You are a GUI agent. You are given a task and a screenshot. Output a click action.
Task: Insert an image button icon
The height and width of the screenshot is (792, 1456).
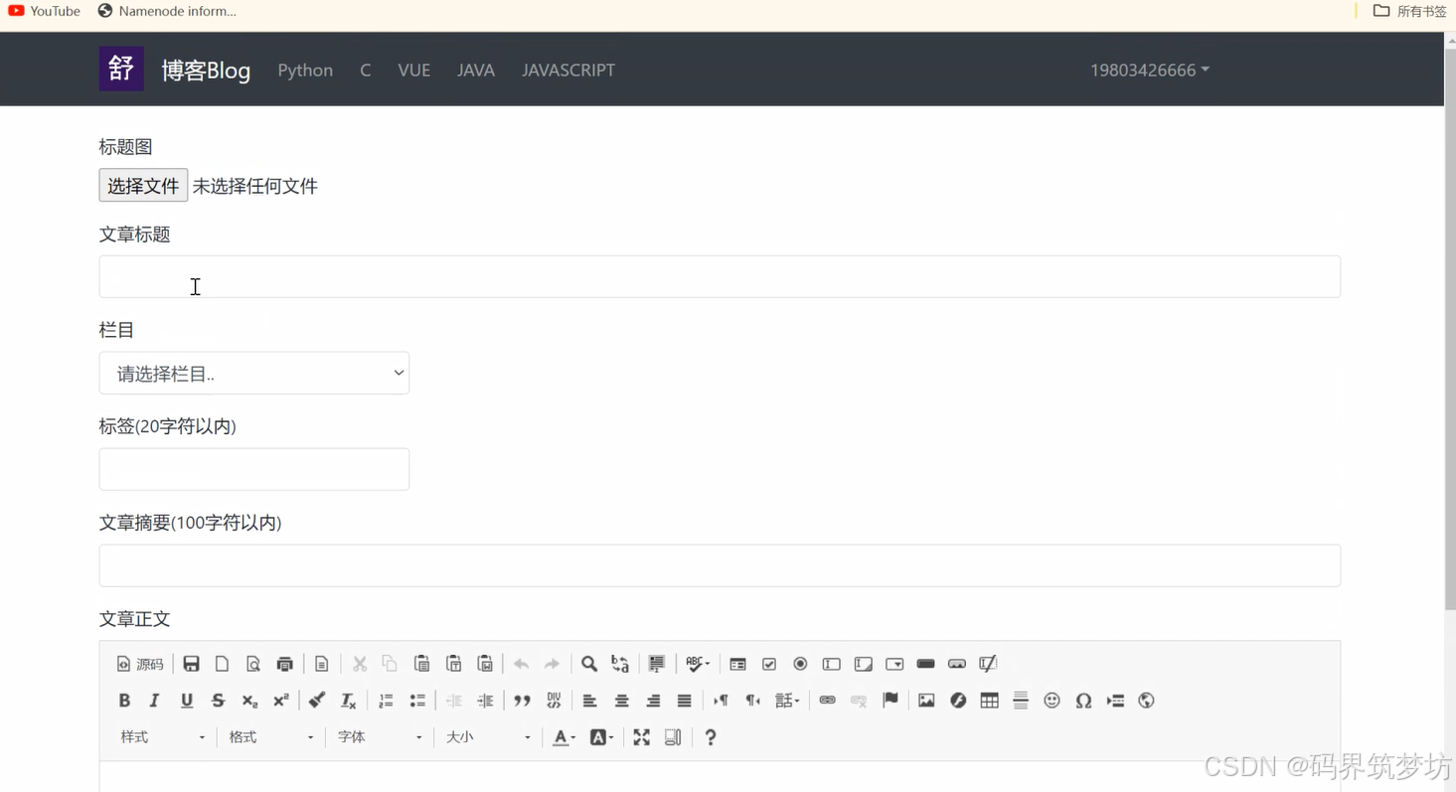click(x=957, y=664)
